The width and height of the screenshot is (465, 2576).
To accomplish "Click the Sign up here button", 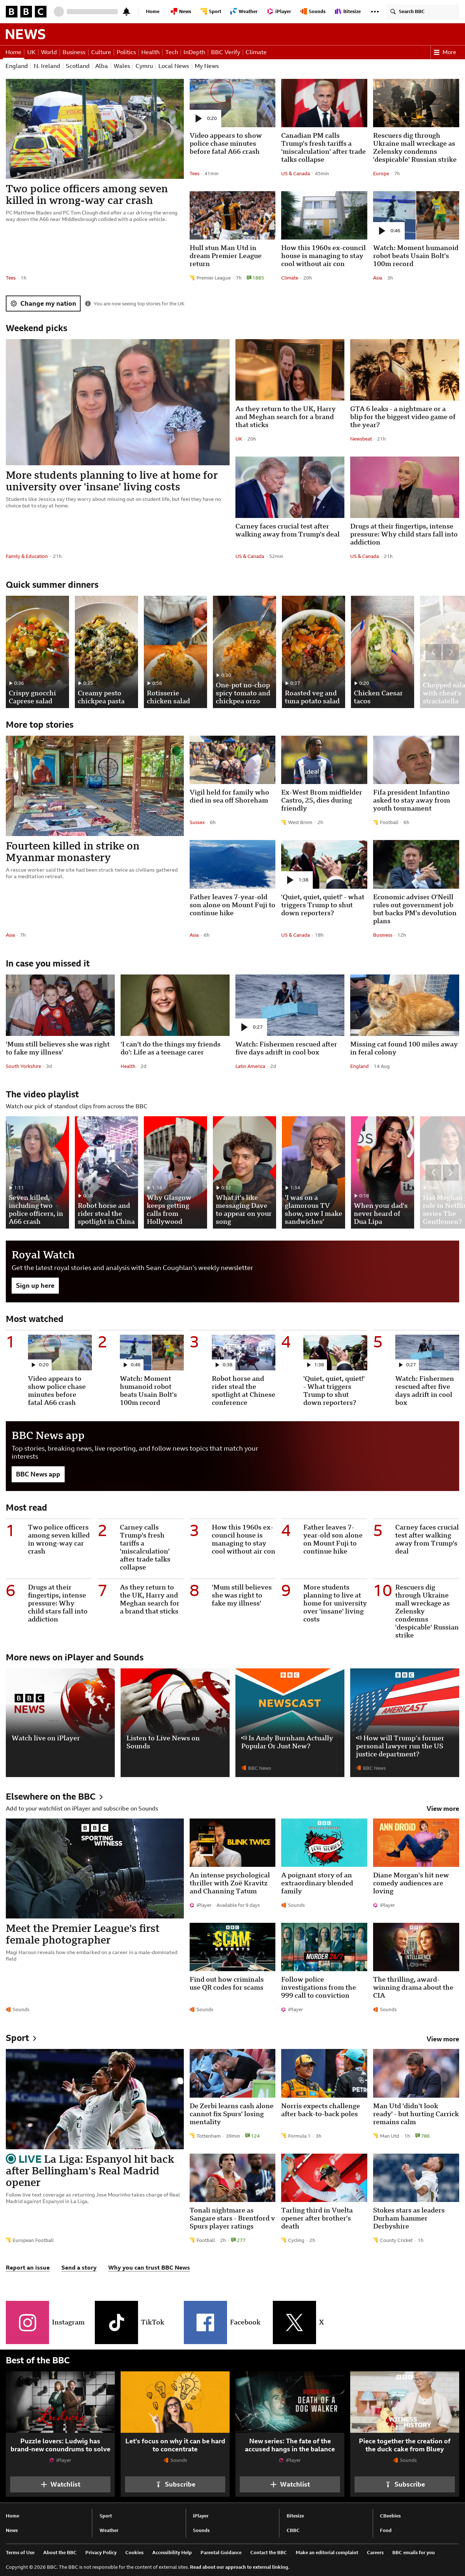I will click(35, 1286).
